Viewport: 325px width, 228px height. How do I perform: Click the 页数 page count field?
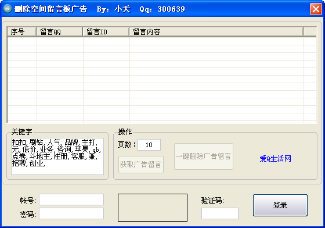click(x=149, y=145)
